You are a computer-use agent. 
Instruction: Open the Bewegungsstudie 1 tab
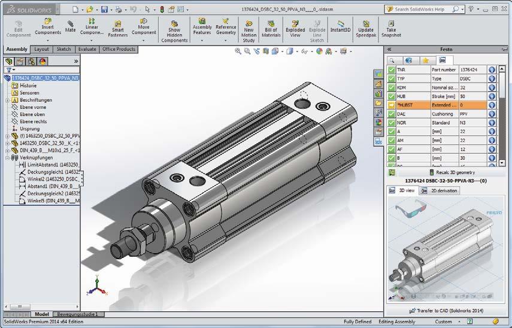(78, 314)
